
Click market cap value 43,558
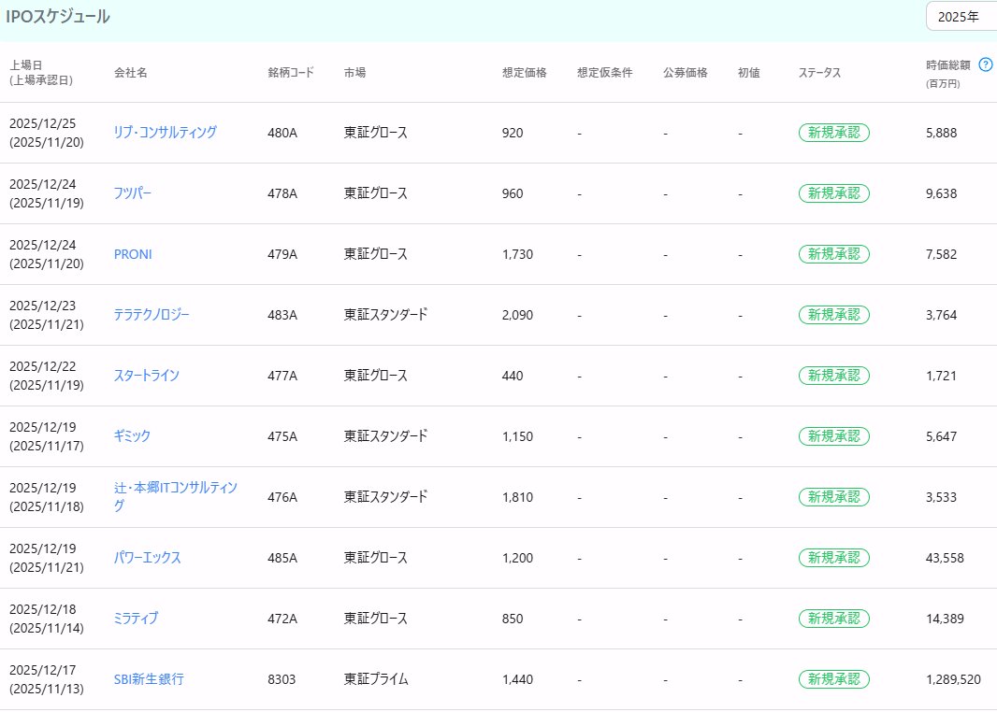coord(945,558)
